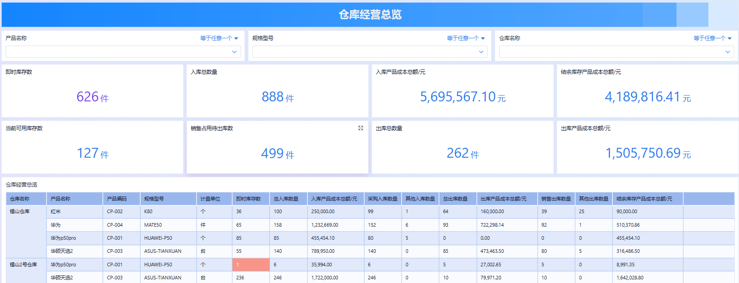Select the 锡山仓库 warehouse cell
This screenshot has height=283, width=739.
[x=26, y=231]
